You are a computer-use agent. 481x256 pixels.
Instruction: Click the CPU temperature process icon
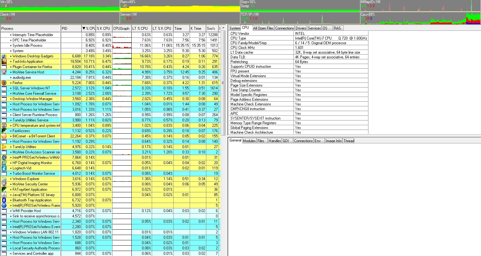[4, 125]
